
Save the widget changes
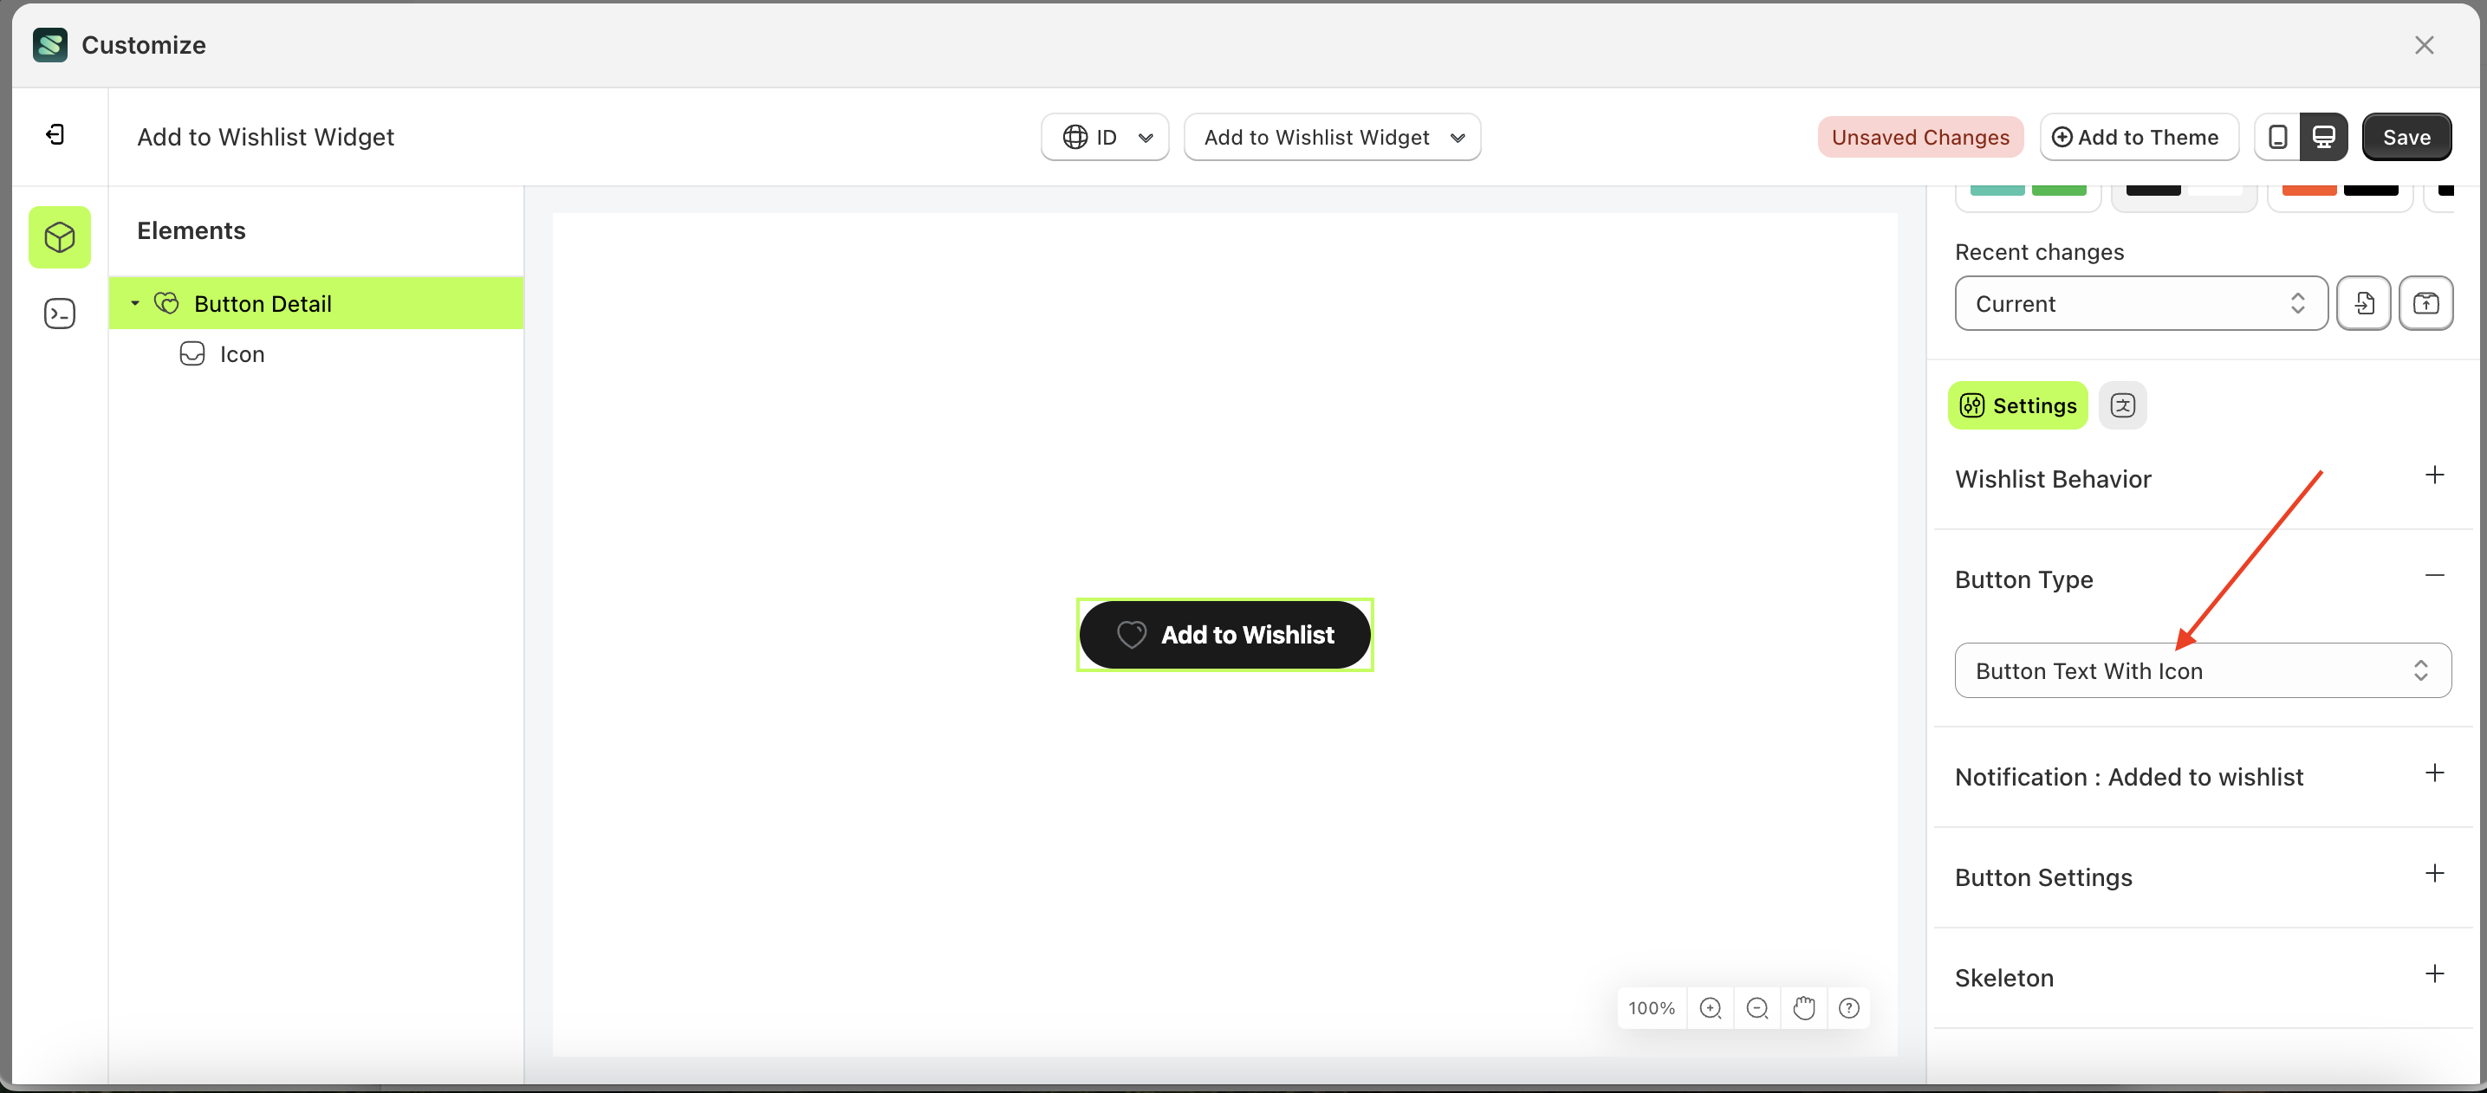click(2406, 136)
